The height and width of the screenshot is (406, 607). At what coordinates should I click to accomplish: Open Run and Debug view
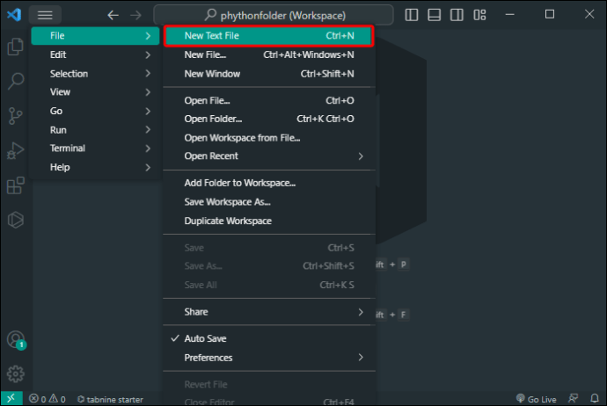pyautogui.click(x=16, y=150)
